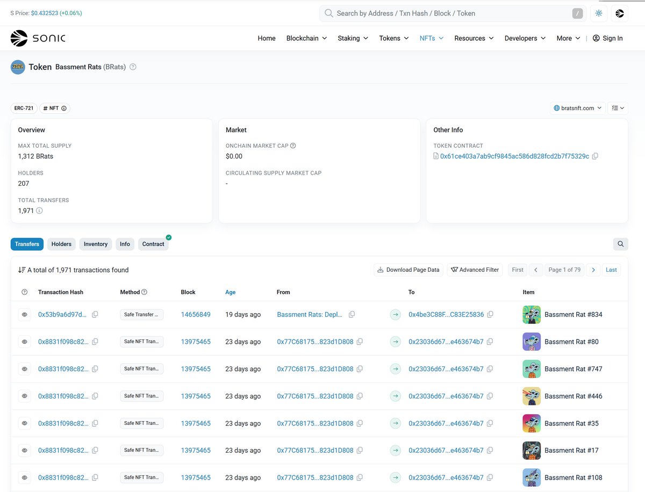Go to the previous page arrow

536,270
